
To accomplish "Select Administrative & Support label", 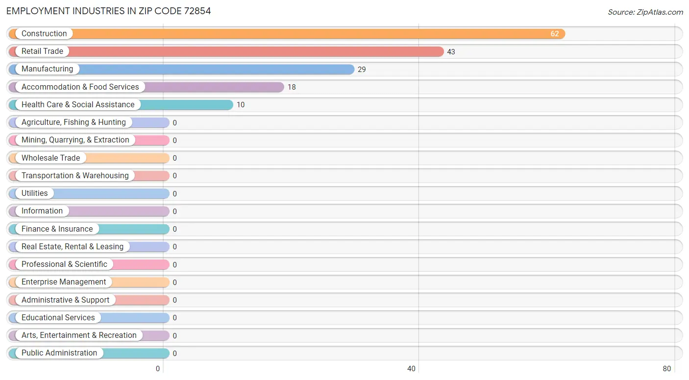I will coord(65,300).
